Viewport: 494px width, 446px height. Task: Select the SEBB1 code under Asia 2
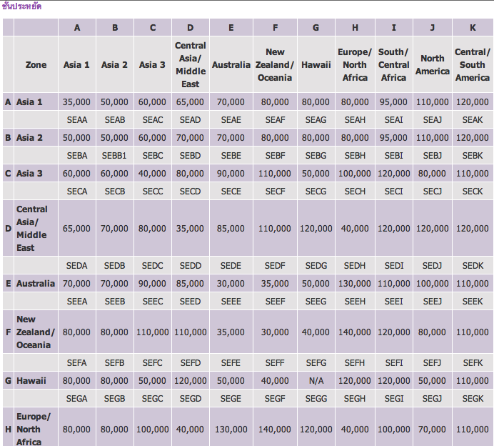click(x=114, y=156)
